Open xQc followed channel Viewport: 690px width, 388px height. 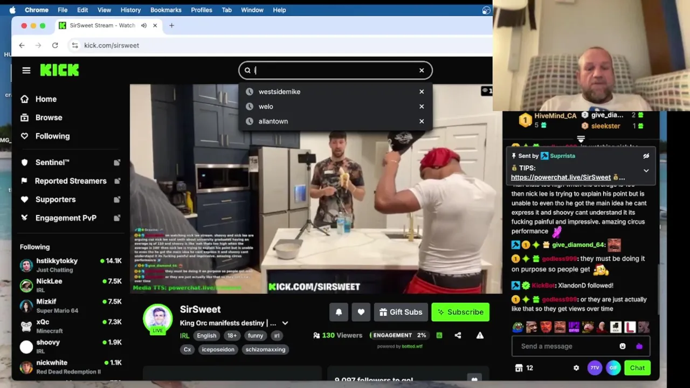click(71, 327)
